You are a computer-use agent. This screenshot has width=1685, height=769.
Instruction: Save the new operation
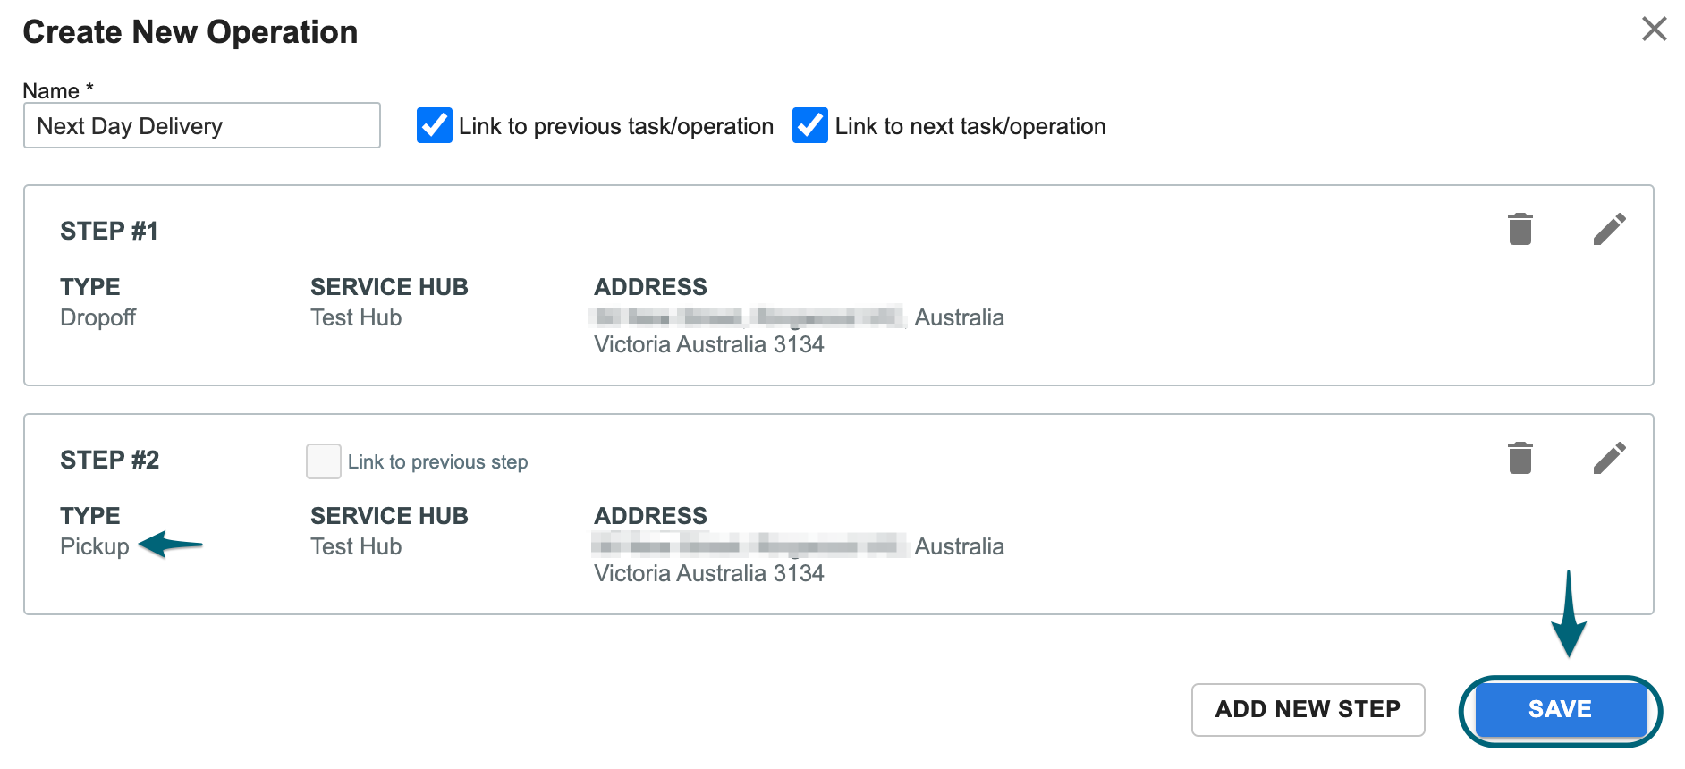tap(1561, 710)
